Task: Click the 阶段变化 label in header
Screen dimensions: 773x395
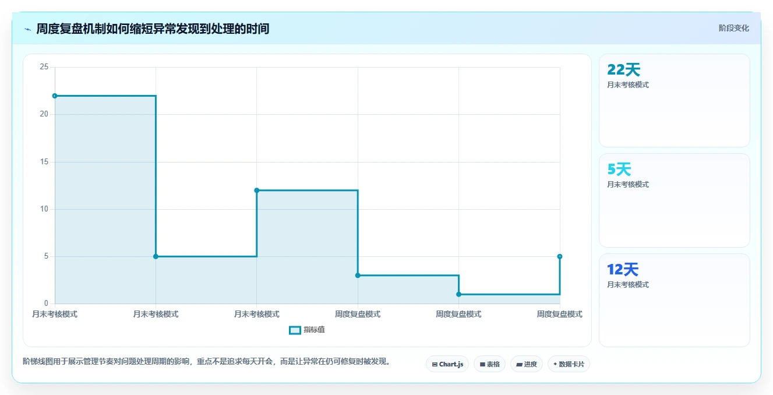Action: [x=733, y=28]
